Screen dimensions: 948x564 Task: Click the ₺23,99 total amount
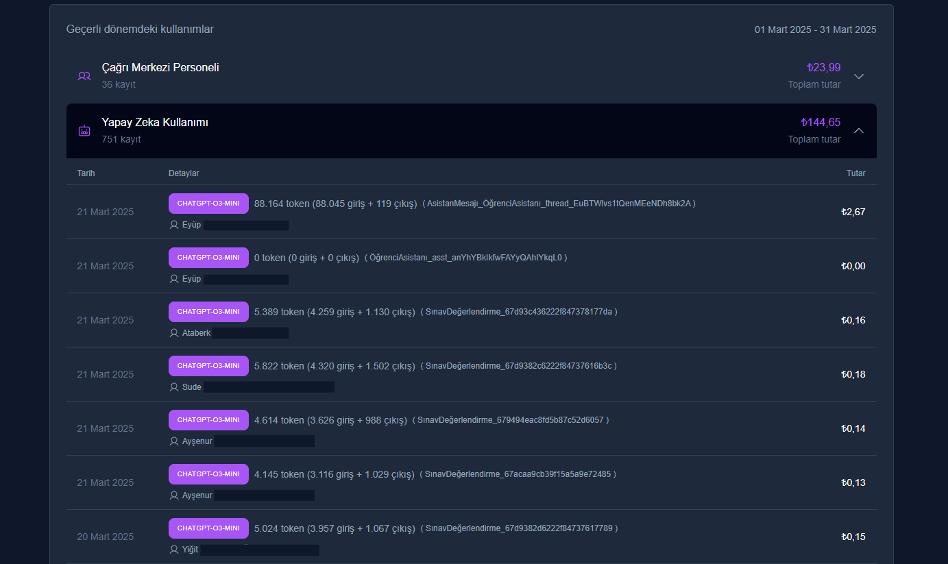click(824, 68)
